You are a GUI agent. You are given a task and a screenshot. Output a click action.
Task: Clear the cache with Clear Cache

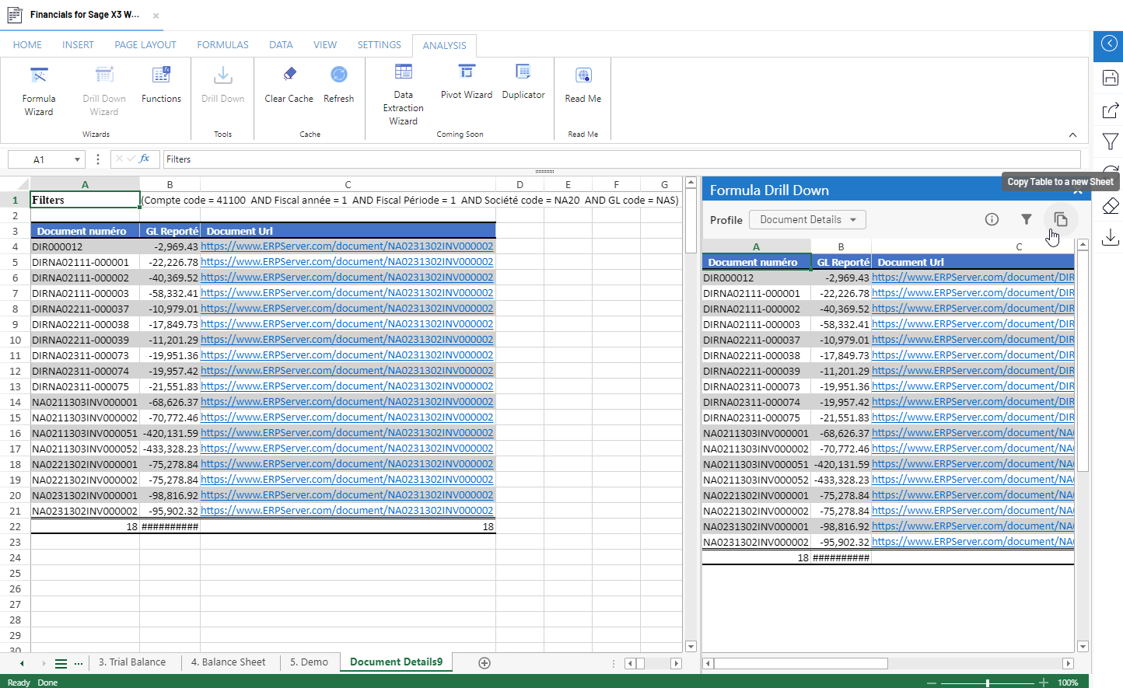(x=289, y=85)
